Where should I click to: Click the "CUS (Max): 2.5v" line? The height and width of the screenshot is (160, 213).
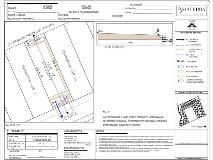pos(70,139)
